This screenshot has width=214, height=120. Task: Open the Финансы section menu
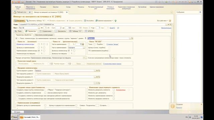[81, 7]
